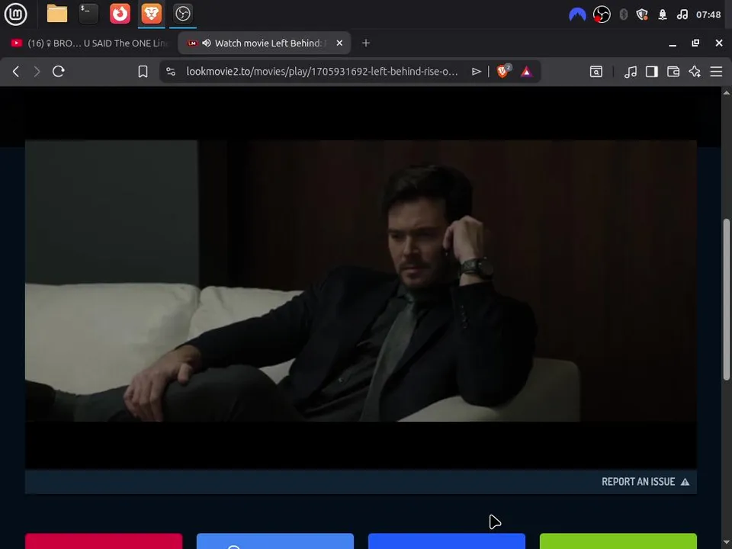Open Leo AI assistant icon
Viewport: 732px width, 549px height.
pos(695,72)
